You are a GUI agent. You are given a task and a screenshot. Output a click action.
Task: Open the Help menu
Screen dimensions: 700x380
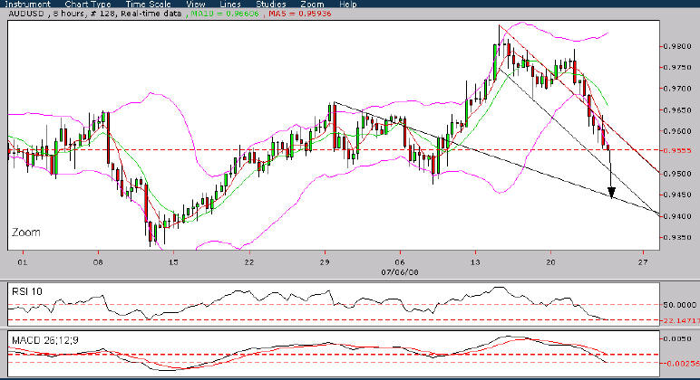(x=348, y=4)
